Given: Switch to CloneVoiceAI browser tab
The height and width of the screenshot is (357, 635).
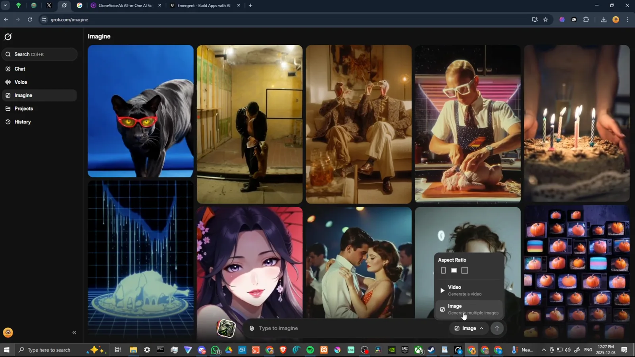Looking at the screenshot, I should (x=125, y=6).
